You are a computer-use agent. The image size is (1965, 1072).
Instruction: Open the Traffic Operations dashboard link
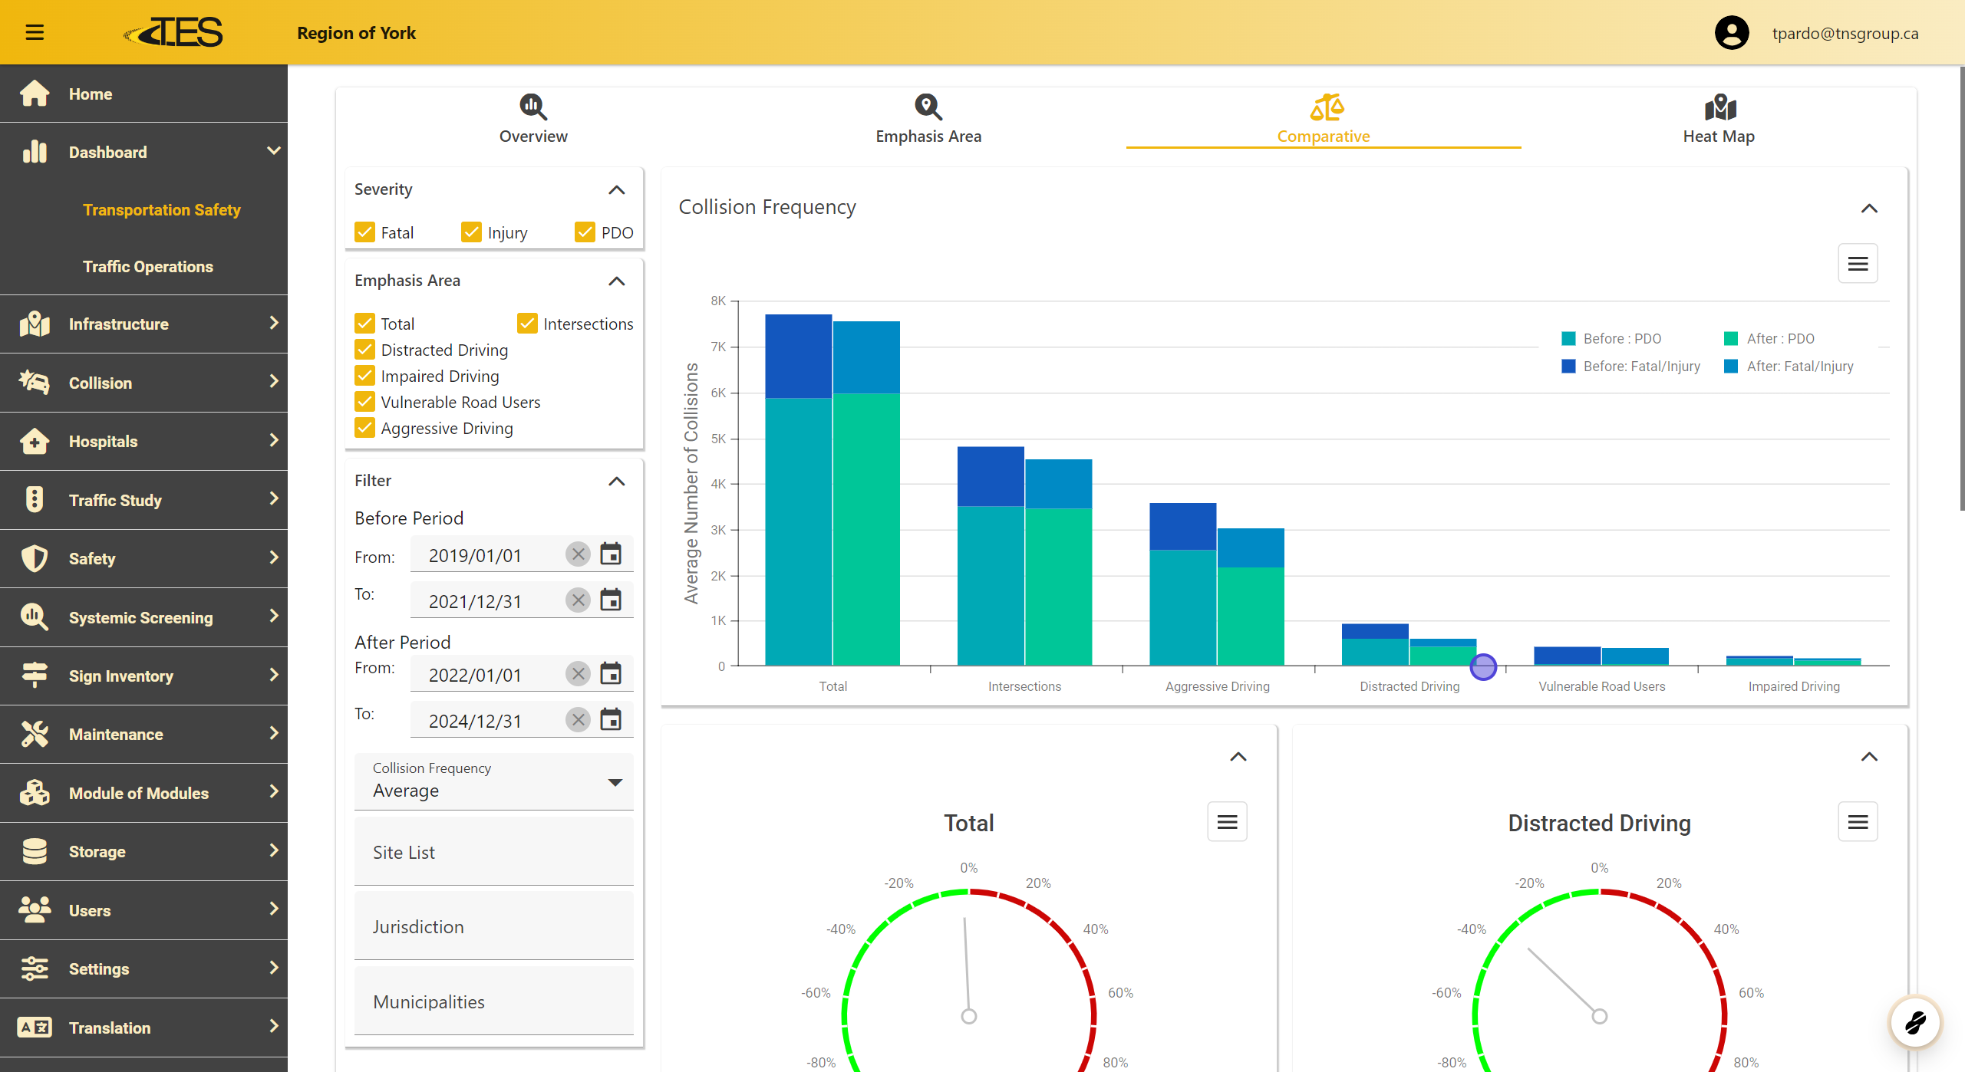click(x=148, y=267)
